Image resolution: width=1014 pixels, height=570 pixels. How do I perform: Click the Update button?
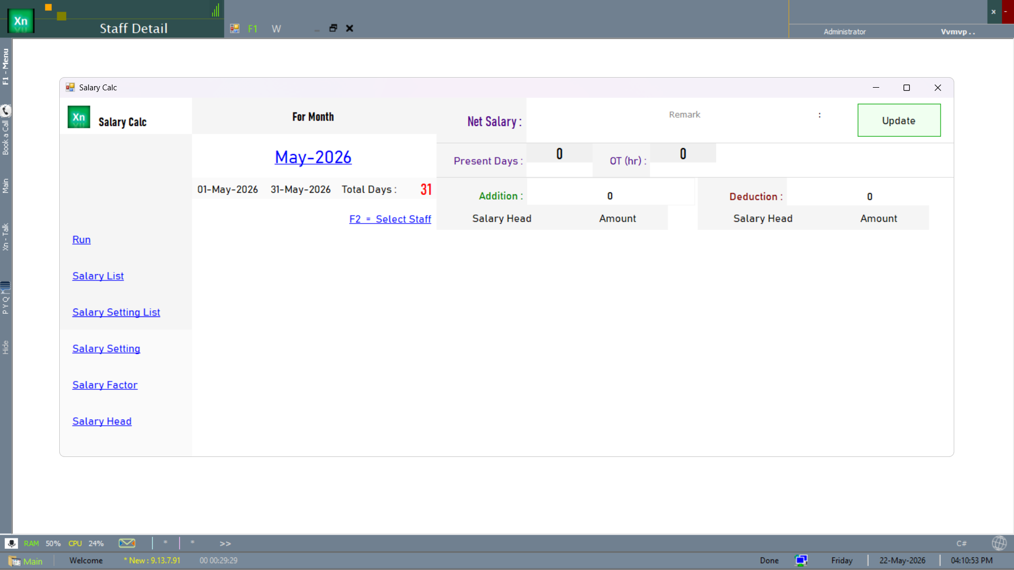pyautogui.click(x=899, y=120)
